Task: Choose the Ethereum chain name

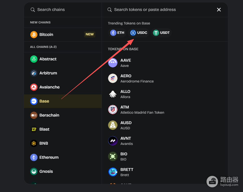Action: (49, 157)
